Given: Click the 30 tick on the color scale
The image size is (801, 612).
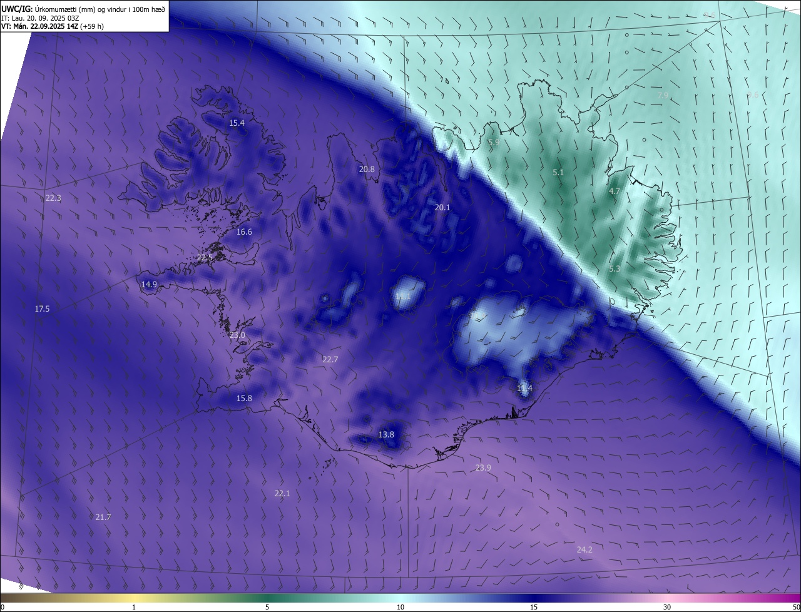Looking at the screenshot, I should tap(667, 607).
